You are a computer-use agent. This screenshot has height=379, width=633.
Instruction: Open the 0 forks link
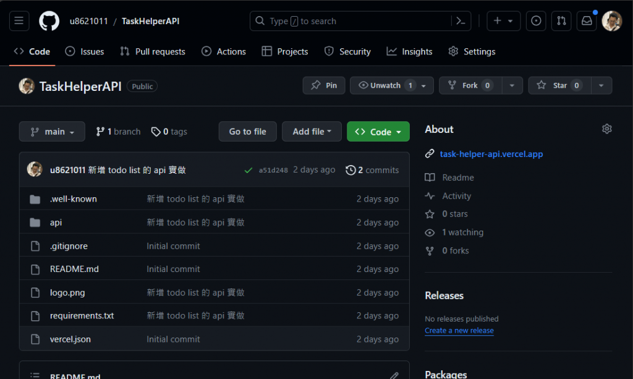456,250
